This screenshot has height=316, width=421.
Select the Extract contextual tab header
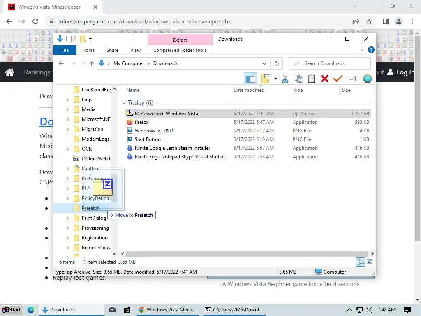coord(180,40)
